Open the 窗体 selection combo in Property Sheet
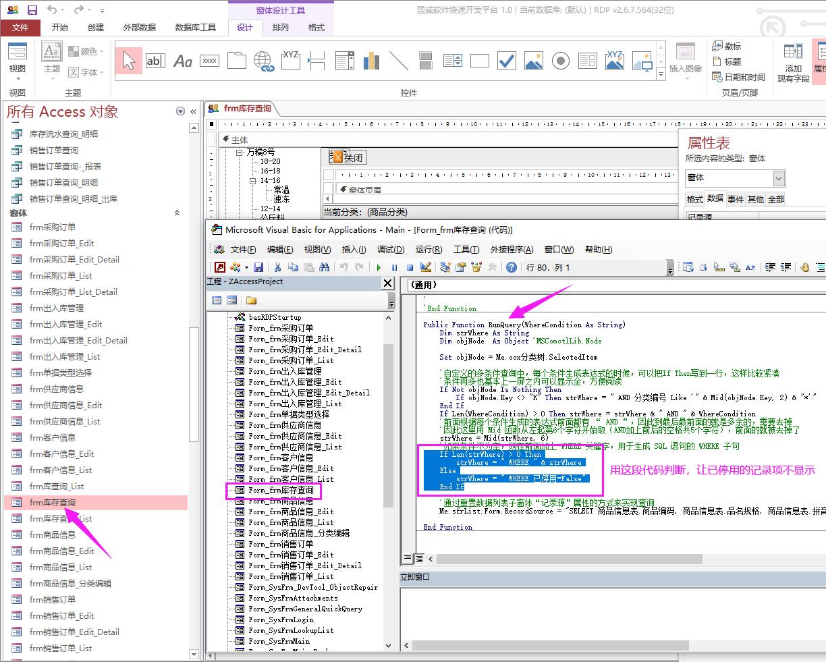This screenshot has width=826, height=662. (x=779, y=178)
